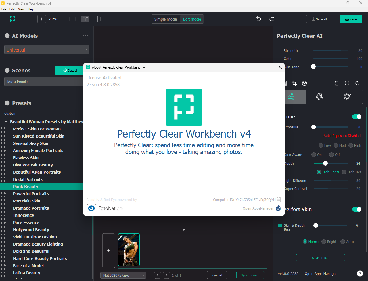368x281 pixels.
Task: Click the AI Models info icon
Action: tap(7, 36)
